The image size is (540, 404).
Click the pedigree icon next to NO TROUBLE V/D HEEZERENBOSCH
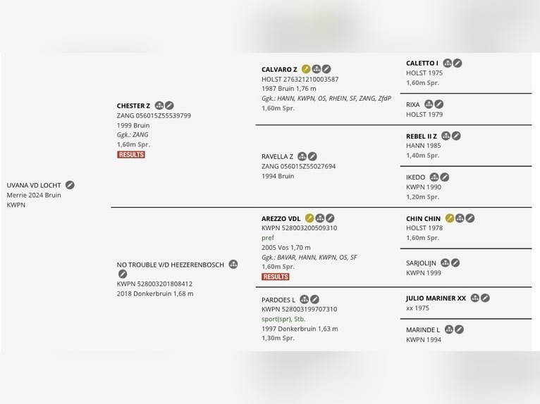pyautogui.click(x=233, y=265)
